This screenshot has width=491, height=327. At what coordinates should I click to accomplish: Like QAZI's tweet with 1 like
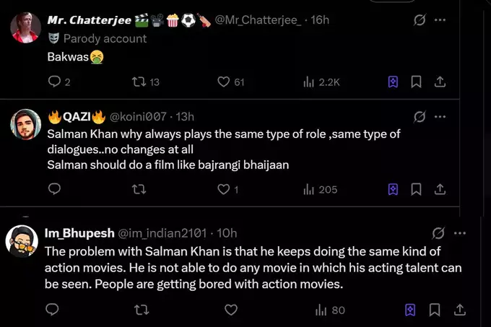[224, 189]
